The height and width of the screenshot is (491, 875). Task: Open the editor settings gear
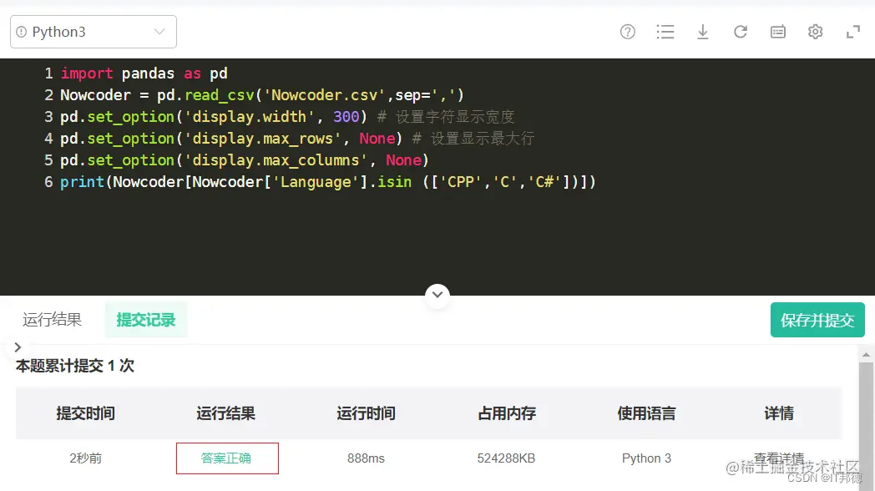(x=815, y=32)
